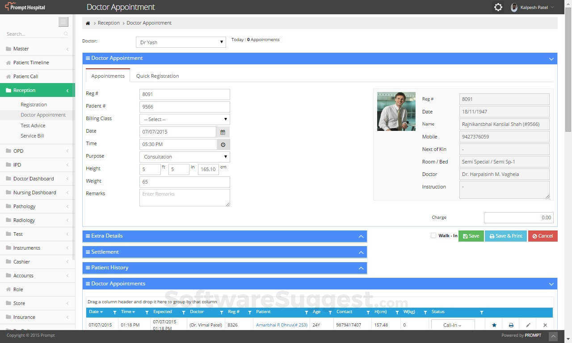The width and height of the screenshot is (572, 343).
Task: Click the Save & Print button
Action: coord(505,235)
